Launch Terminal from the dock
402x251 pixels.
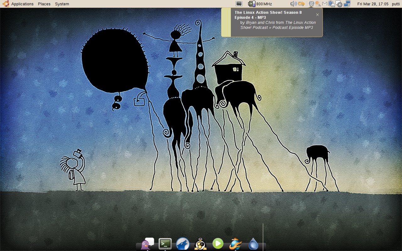click(x=165, y=243)
